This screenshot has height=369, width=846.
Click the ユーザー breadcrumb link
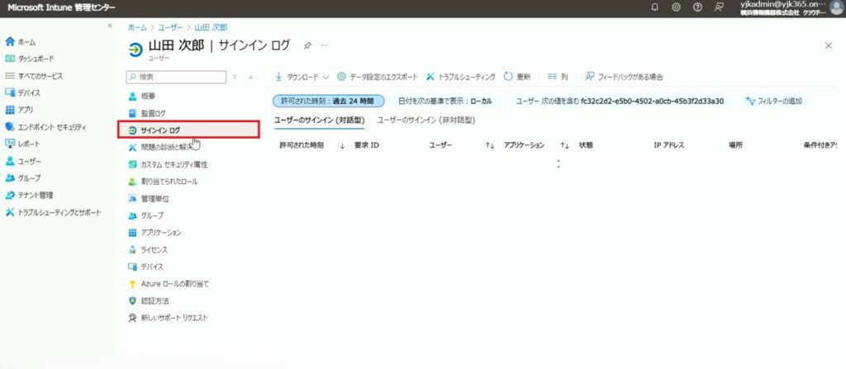tap(170, 27)
